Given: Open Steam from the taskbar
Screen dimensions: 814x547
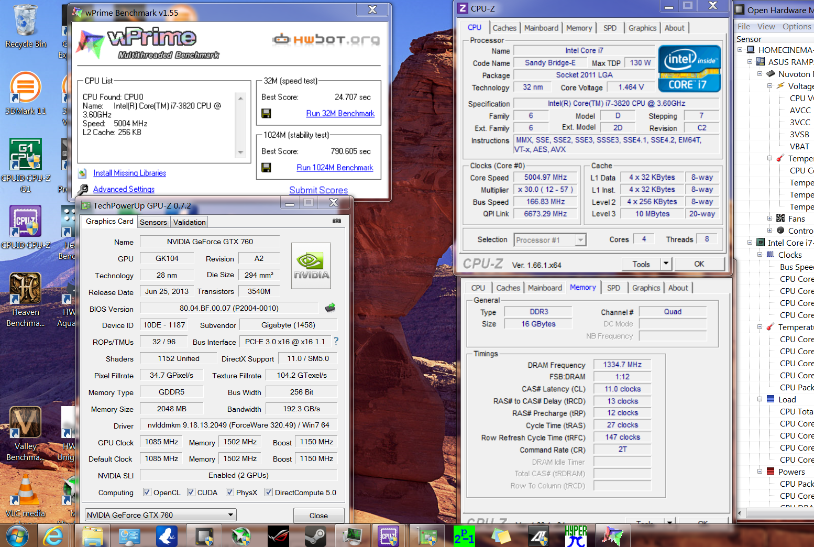Looking at the screenshot, I should pyautogui.click(x=315, y=536).
